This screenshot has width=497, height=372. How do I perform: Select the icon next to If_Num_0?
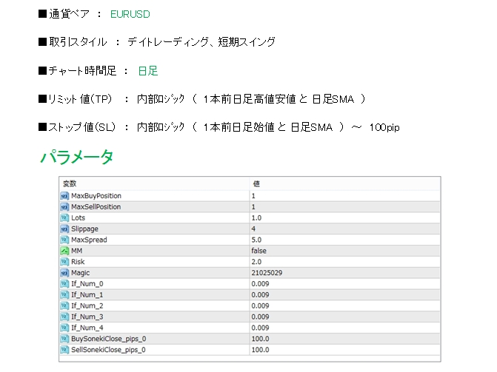[x=64, y=284]
